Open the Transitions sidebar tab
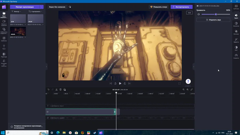The height and width of the screenshot is (135, 240). pyautogui.click(x=4, y=55)
